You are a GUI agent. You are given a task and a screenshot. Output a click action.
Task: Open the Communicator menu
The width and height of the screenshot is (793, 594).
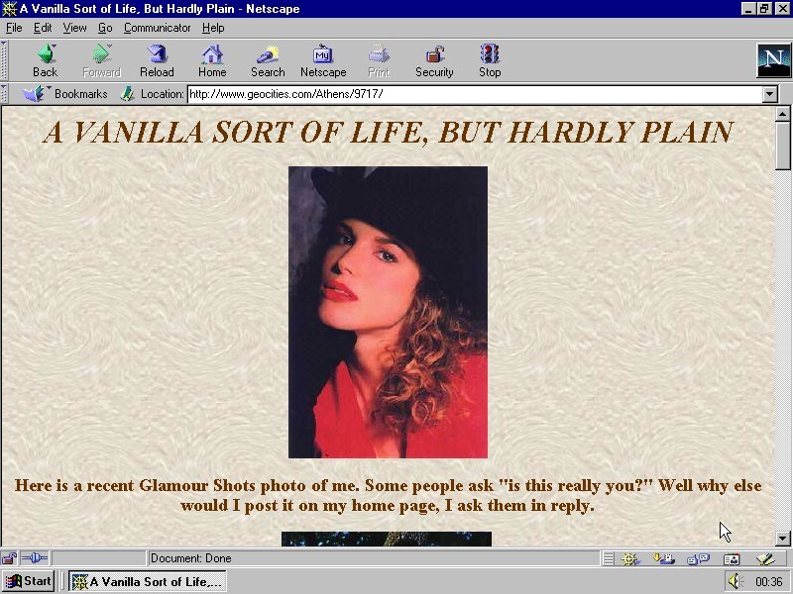tap(157, 28)
